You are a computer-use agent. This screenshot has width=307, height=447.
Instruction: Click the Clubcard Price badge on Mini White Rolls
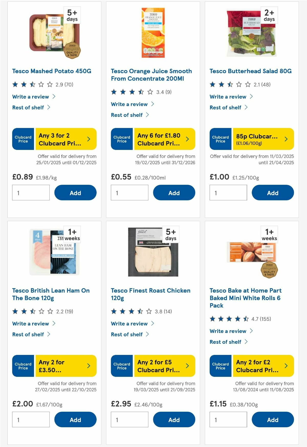pyautogui.click(x=220, y=366)
